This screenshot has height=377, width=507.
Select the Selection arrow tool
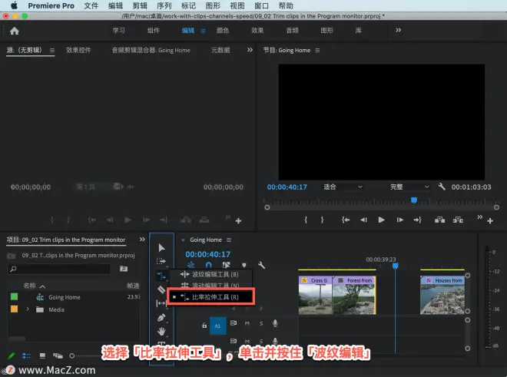coord(161,248)
